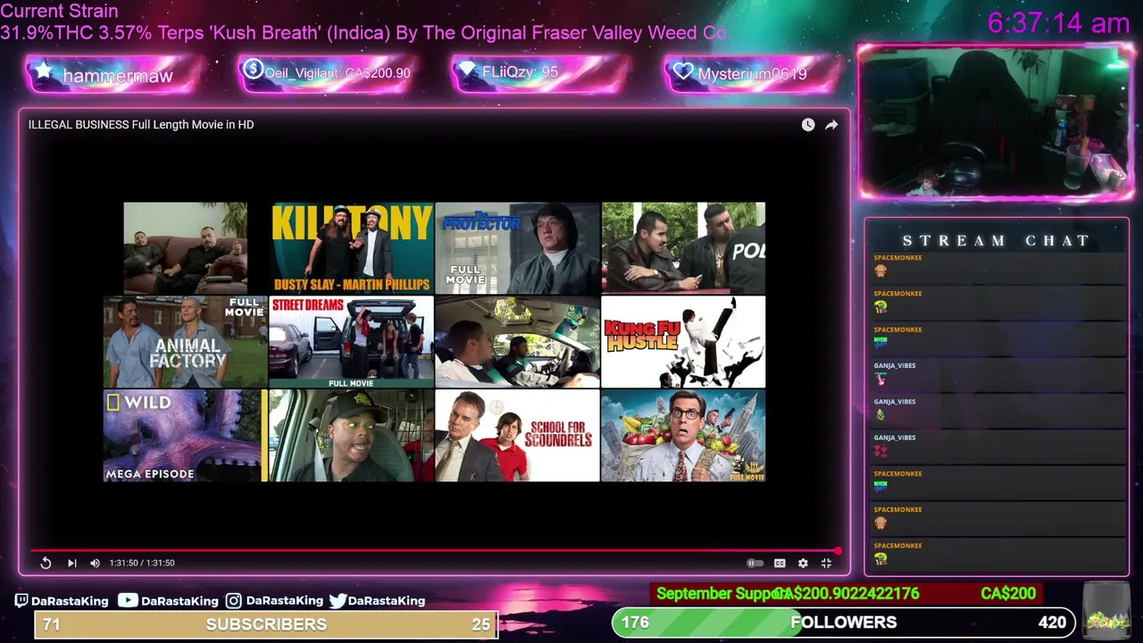The image size is (1143, 643).
Task: Click the YouTube icon next to DaRastaKing
Action: [x=128, y=600]
